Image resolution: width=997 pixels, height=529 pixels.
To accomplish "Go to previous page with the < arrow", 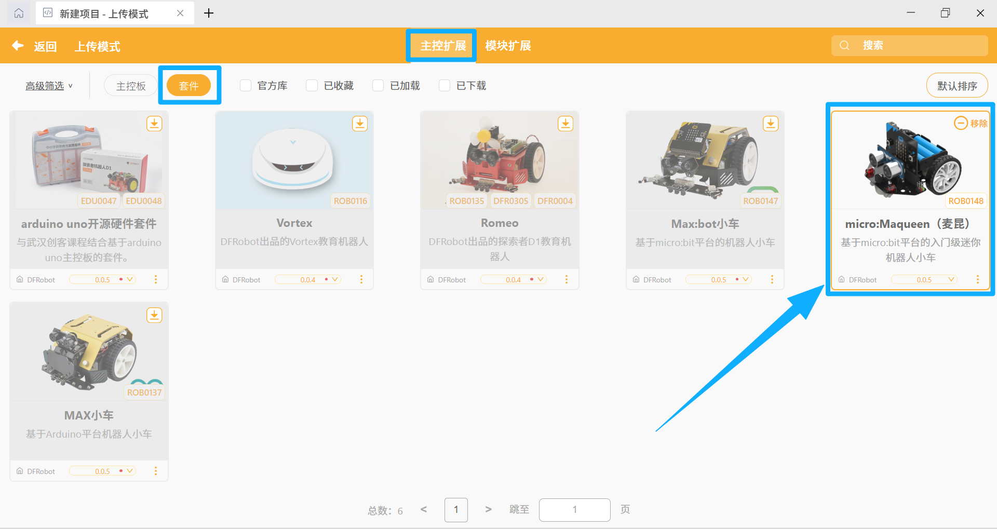I will (424, 509).
